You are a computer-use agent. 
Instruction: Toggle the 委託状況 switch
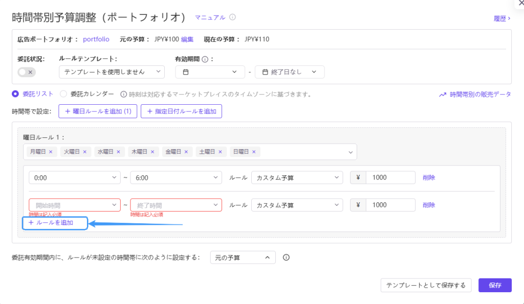click(27, 72)
